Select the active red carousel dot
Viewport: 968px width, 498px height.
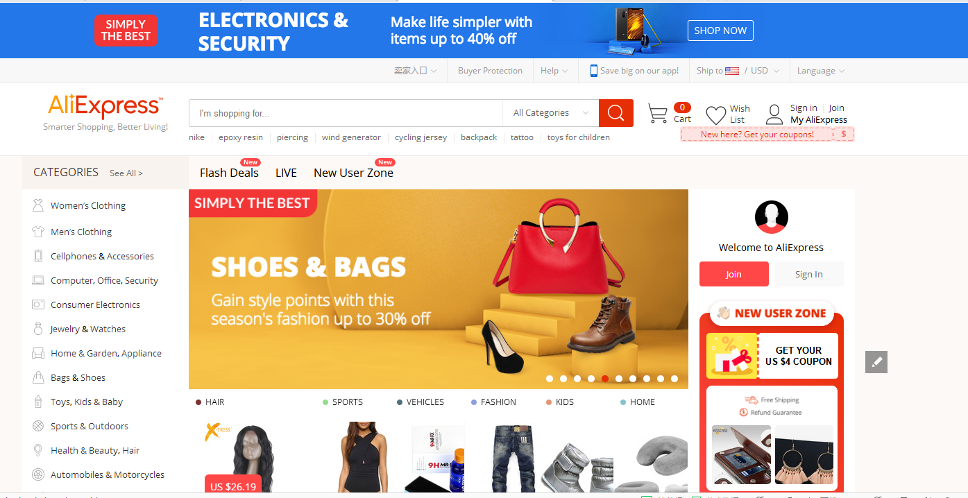[x=605, y=379]
